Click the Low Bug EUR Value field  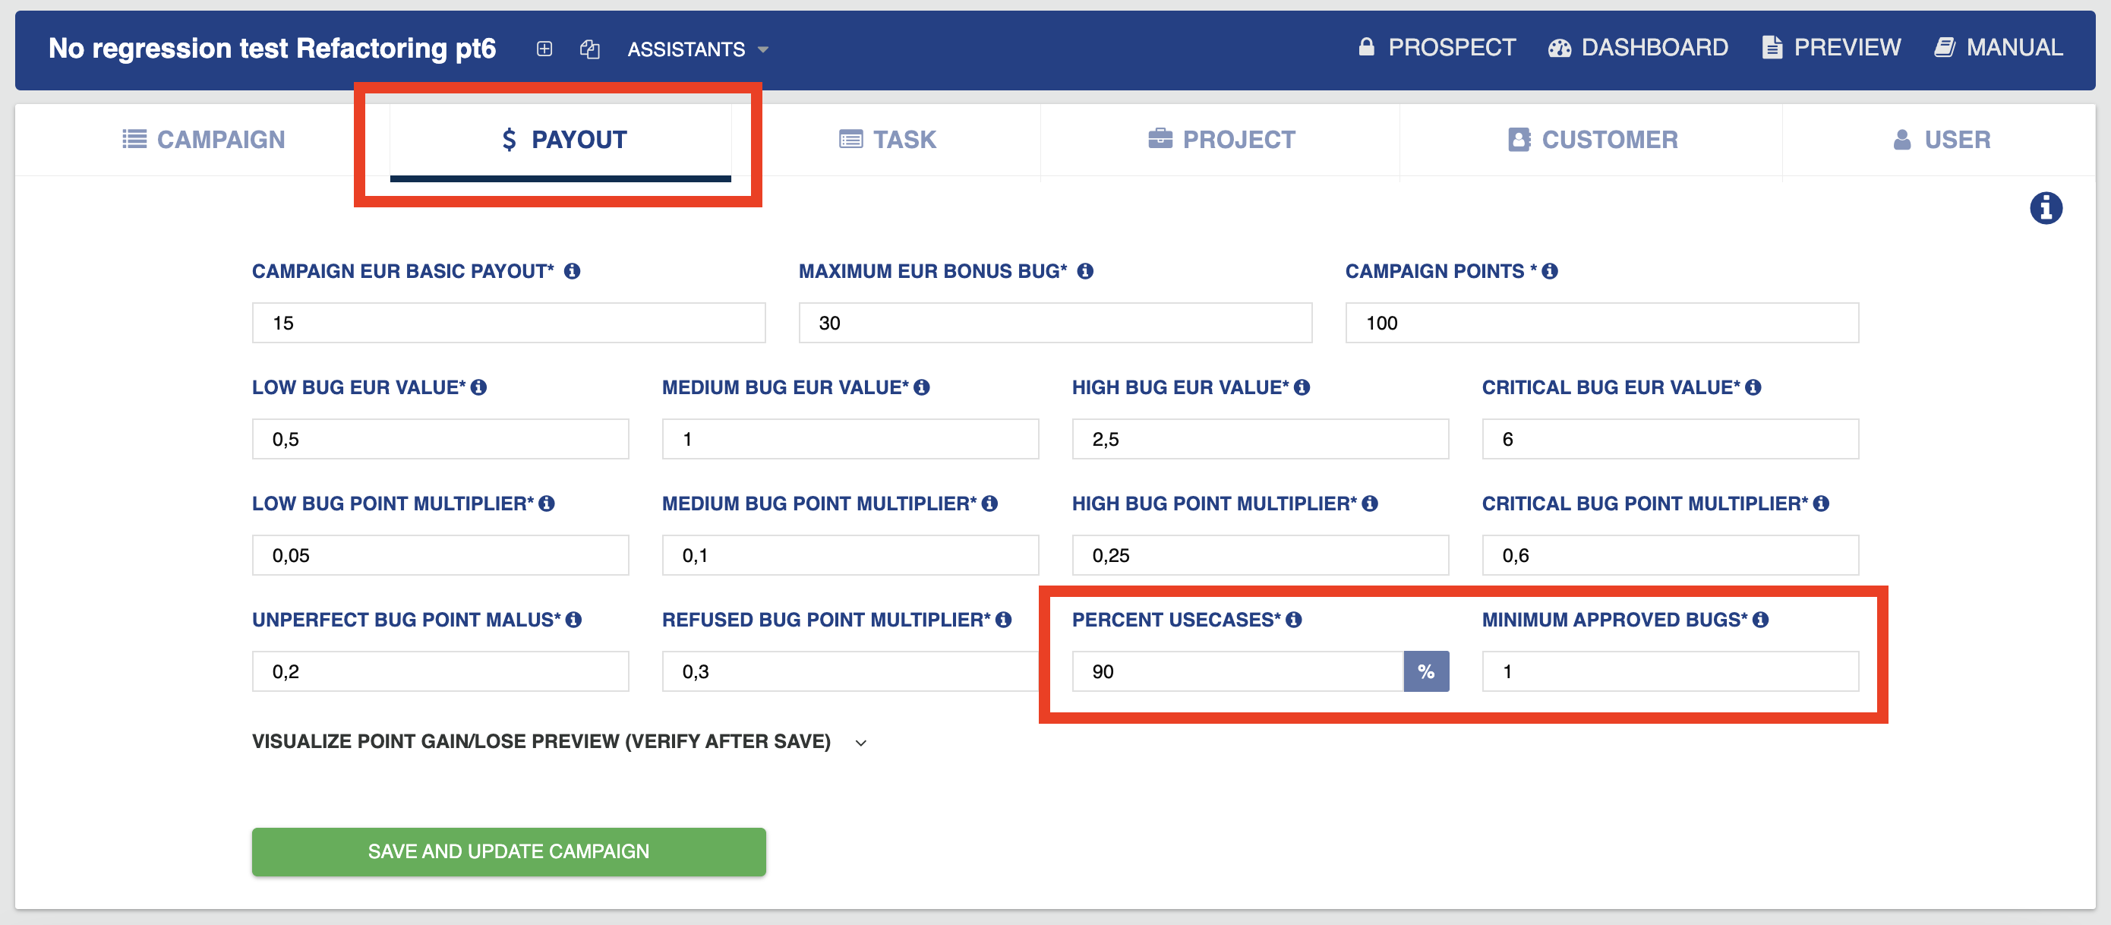tap(440, 439)
